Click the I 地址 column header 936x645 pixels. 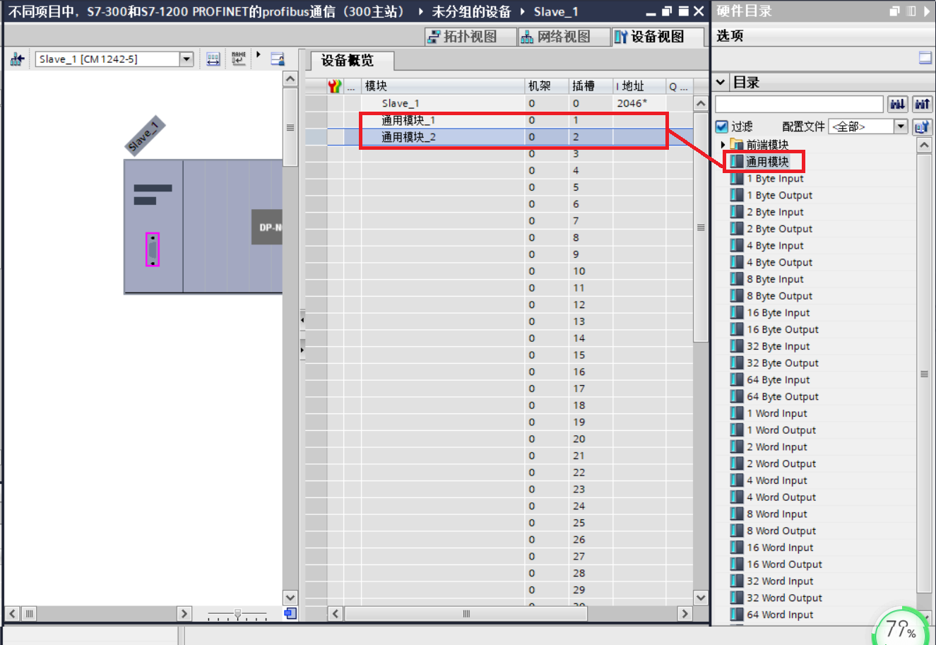[639, 86]
